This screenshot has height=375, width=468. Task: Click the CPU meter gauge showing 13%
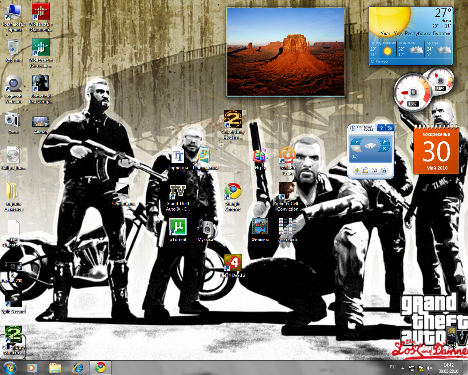(412, 92)
